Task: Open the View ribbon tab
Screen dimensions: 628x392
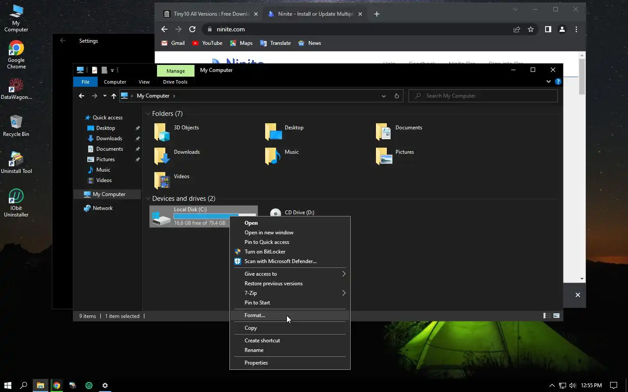Action: pos(144,82)
